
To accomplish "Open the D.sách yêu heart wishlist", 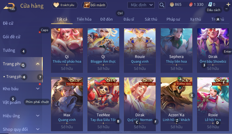I will click(65, 5).
